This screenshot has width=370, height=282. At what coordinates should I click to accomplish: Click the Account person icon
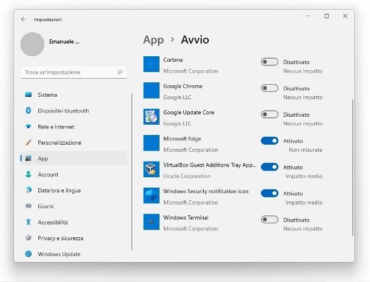point(29,174)
